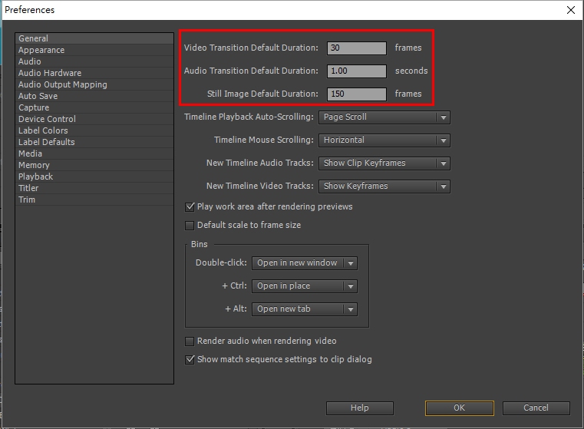Uncheck Show match sequence settings dialog
The width and height of the screenshot is (584, 429).
click(190, 360)
